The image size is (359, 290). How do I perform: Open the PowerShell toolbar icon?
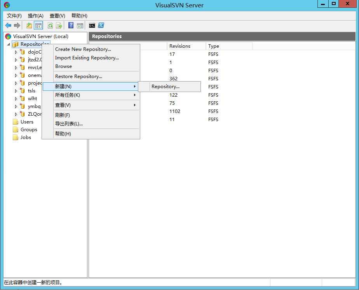click(x=101, y=25)
